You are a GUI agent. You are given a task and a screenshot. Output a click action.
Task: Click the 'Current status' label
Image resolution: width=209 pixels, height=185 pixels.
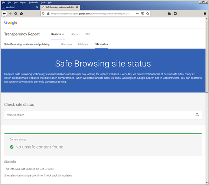click(x=18, y=139)
